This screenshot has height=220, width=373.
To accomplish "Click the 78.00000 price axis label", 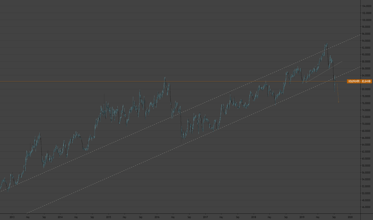I will tap(367, 96).
